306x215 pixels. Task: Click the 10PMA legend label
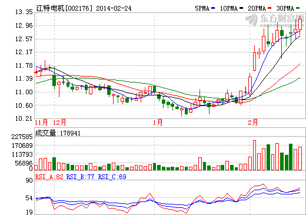(229, 8)
